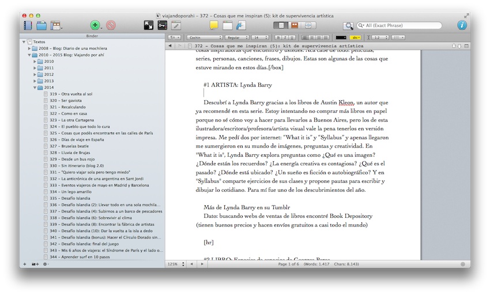Viewport: 490px width, 295px height.
Task: Click the yellow note comment icon
Action: [214, 25]
